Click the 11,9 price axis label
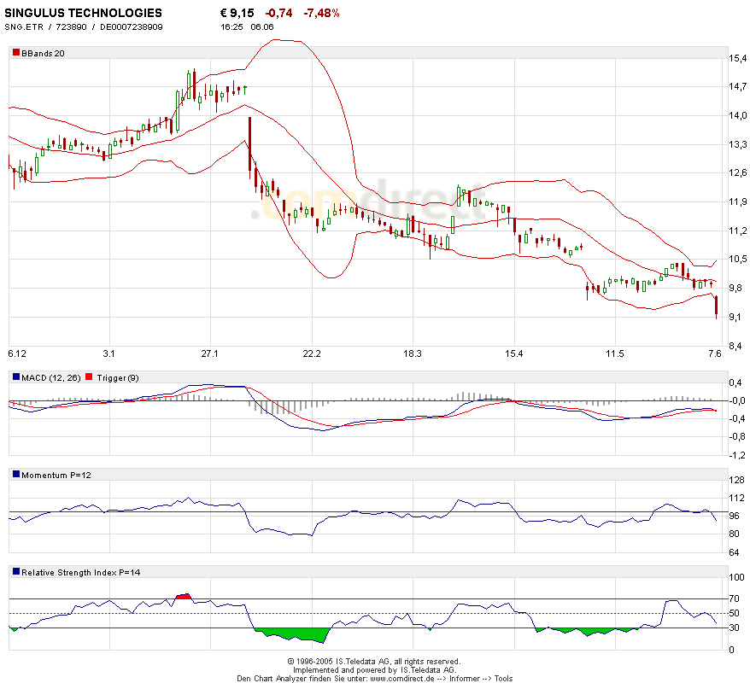Image resolution: width=750 pixels, height=683 pixels. click(737, 201)
